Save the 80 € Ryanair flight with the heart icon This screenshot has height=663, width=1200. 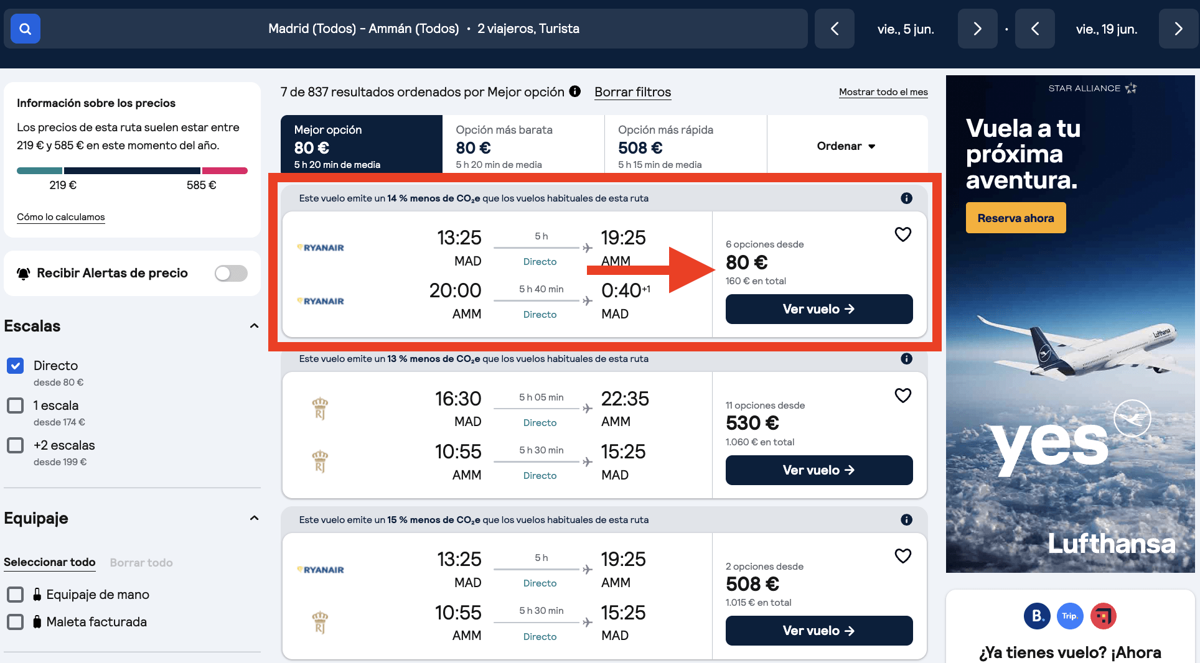tap(903, 234)
